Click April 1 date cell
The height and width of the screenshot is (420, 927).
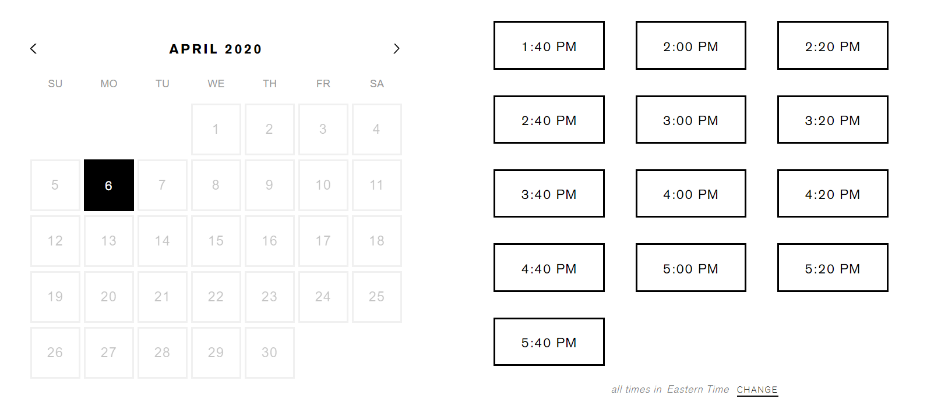(x=216, y=129)
